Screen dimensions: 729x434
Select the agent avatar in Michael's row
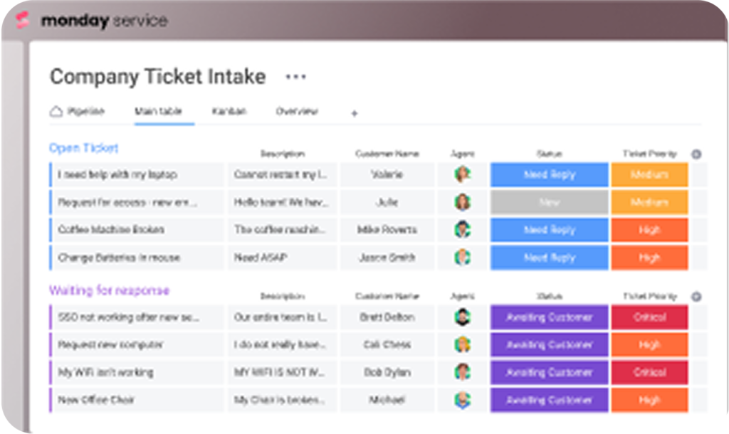[x=462, y=400]
